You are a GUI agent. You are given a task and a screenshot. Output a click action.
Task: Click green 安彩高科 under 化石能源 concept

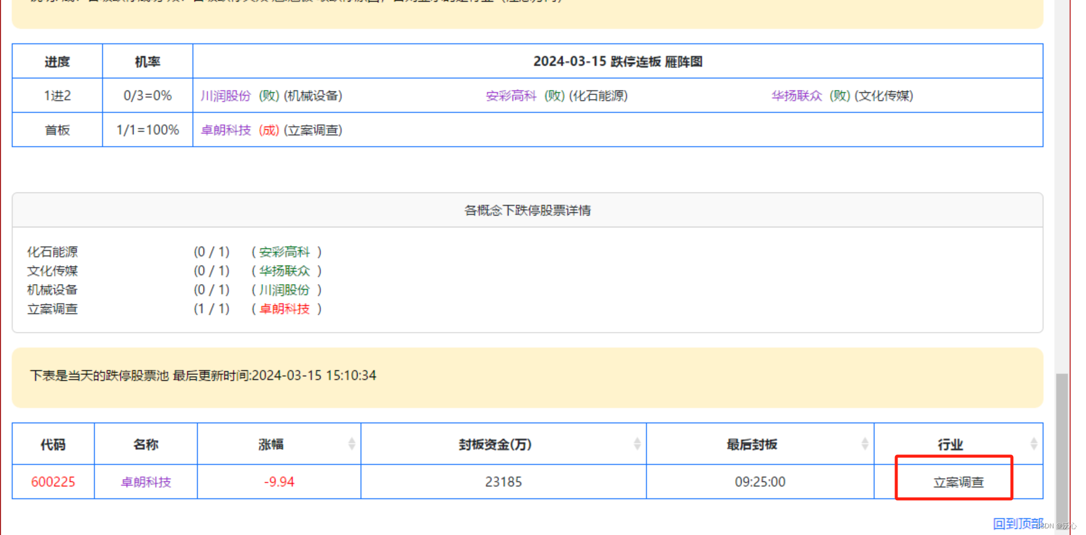pos(284,252)
